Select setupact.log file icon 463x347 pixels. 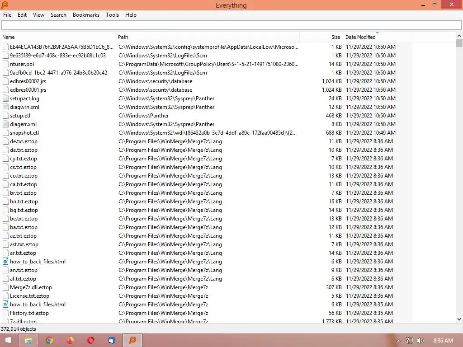coord(5,98)
